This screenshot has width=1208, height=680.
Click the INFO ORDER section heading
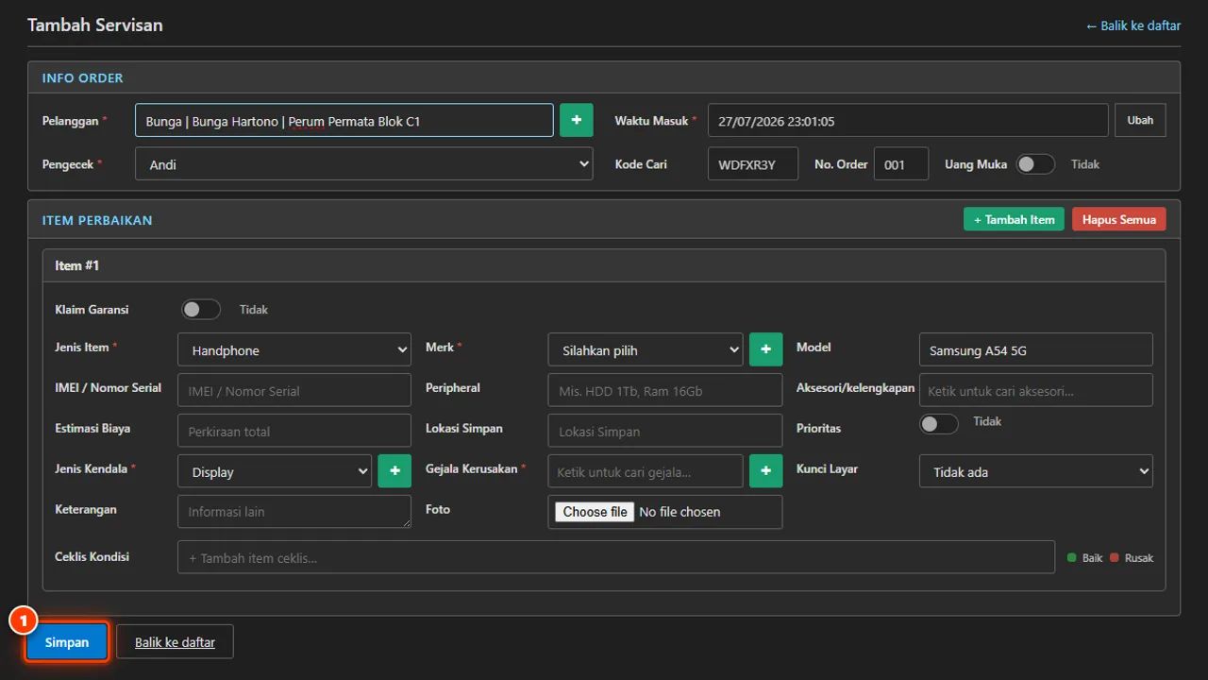pyautogui.click(x=83, y=77)
